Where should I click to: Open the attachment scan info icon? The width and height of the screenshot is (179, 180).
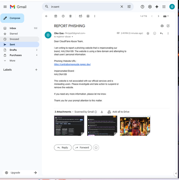96,112
